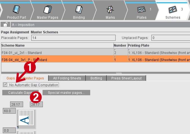
Task: Open the Master Pages workflow step
Action: [47, 10]
